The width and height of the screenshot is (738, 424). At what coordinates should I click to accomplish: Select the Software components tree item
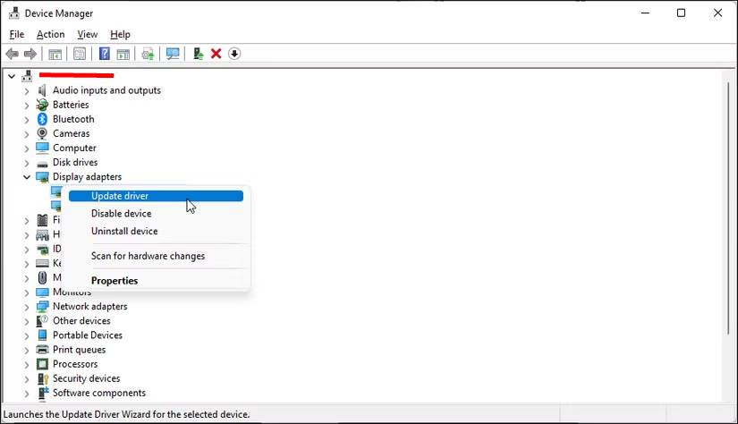(98, 393)
